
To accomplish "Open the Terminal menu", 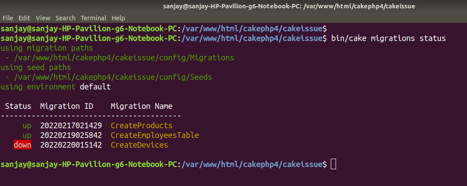I will [93, 18].
